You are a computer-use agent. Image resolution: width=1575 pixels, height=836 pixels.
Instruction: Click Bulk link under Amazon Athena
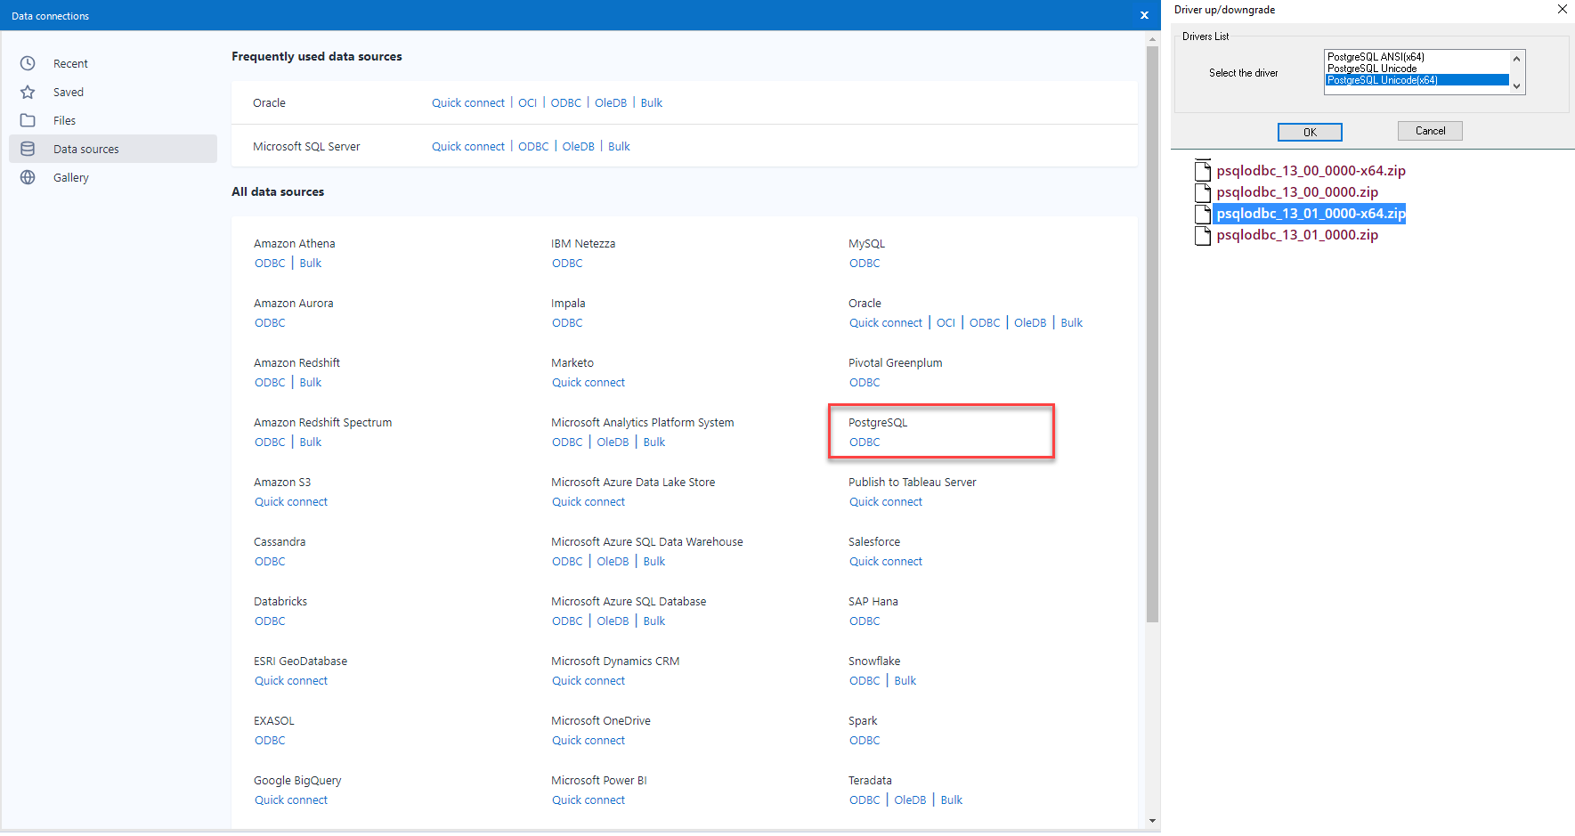[x=311, y=264]
